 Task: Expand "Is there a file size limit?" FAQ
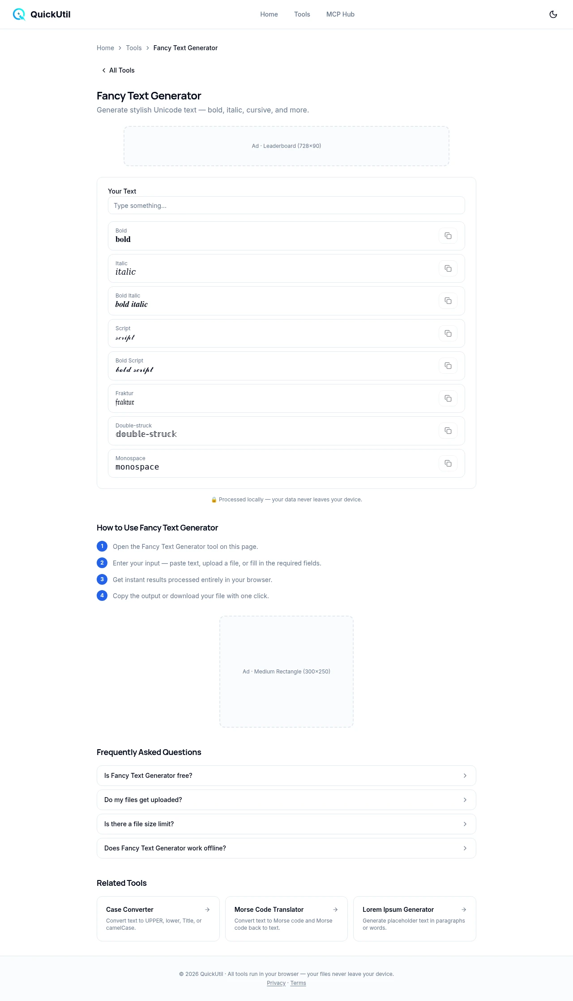coord(286,824)
